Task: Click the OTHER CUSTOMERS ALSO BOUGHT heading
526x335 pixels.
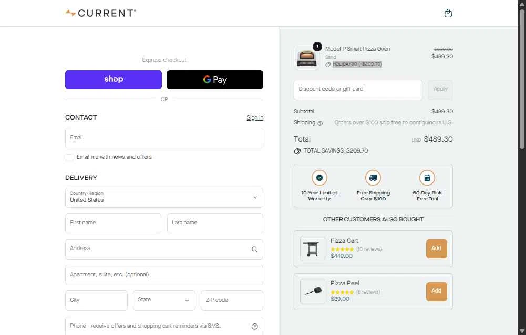Action: 373,220
